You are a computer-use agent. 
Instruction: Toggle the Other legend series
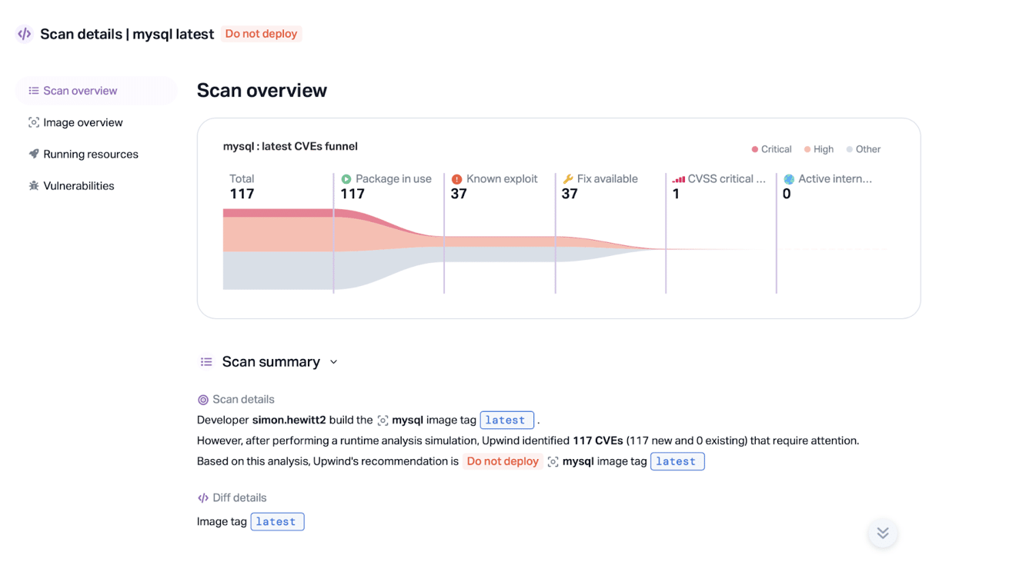(863, 149)
